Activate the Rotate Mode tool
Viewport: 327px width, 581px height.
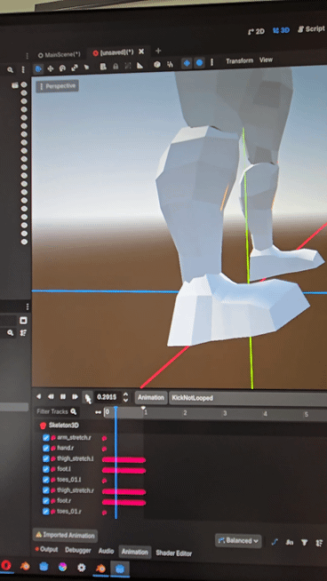coord(62,68)
